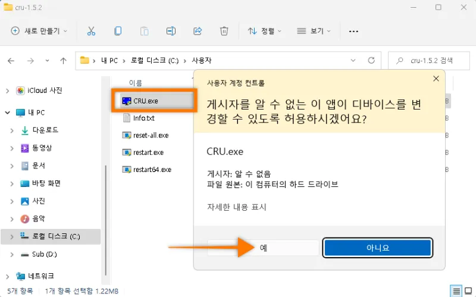Click 예 in the User Account Control dialog
Screen dimensions: 476x297
coord(263,248)
